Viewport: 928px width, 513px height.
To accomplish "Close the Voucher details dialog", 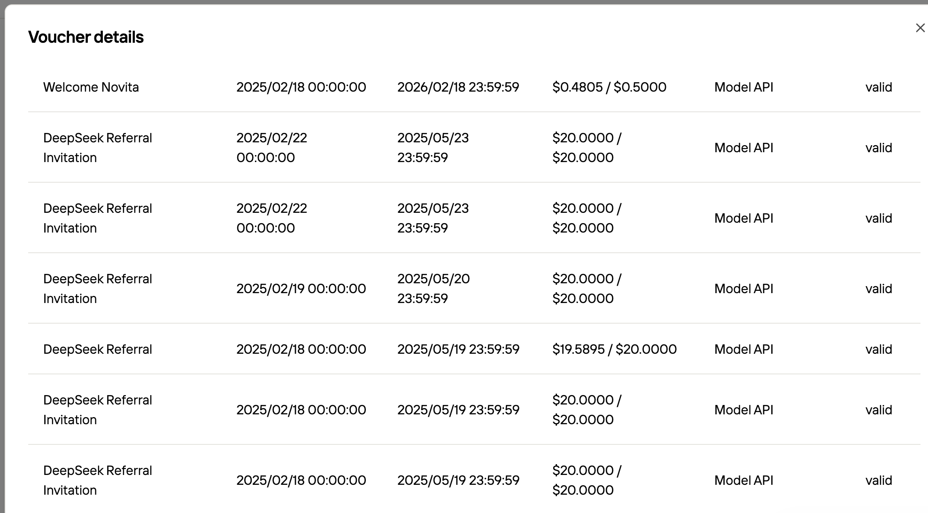I will coord(920,28).
